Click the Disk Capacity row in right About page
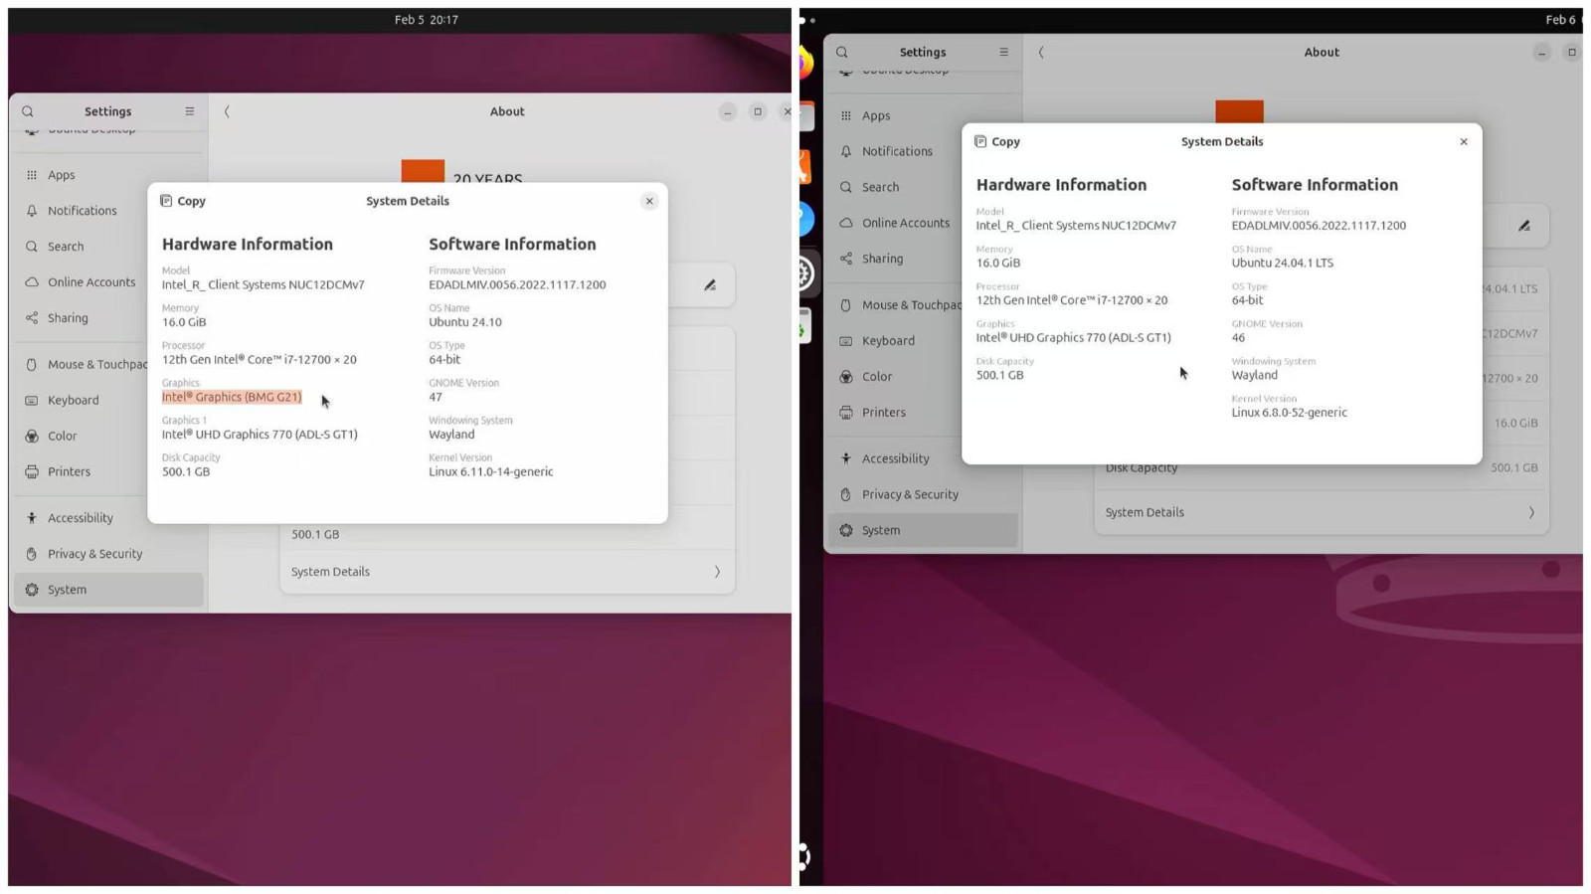 (x=1322, y=467)
